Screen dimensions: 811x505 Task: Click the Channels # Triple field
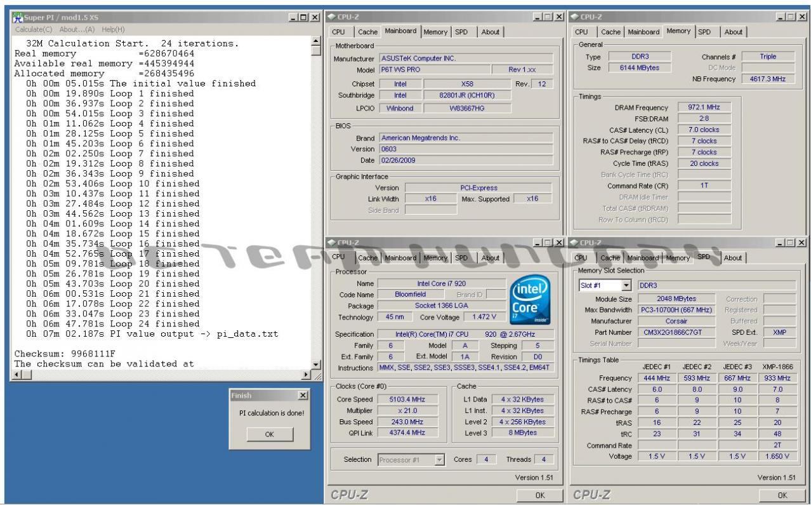click(768, 57)
